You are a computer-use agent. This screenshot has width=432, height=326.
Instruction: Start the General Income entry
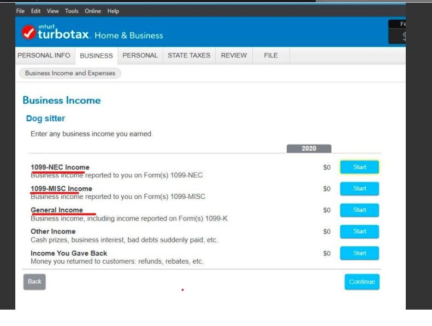pyautogui.click(x=359, y=210)
